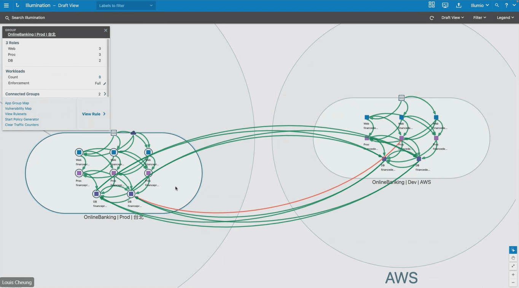Edit enforcement with the pencil icon

tap(105, 83)
